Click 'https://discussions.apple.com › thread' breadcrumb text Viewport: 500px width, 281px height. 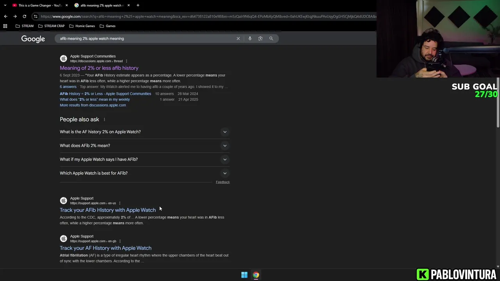(96, 61)
